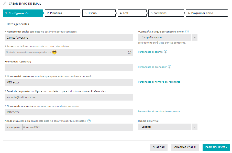Click the GUARDAR Y SALIR button
The image size is (232, 153).
tap(185, 147)
